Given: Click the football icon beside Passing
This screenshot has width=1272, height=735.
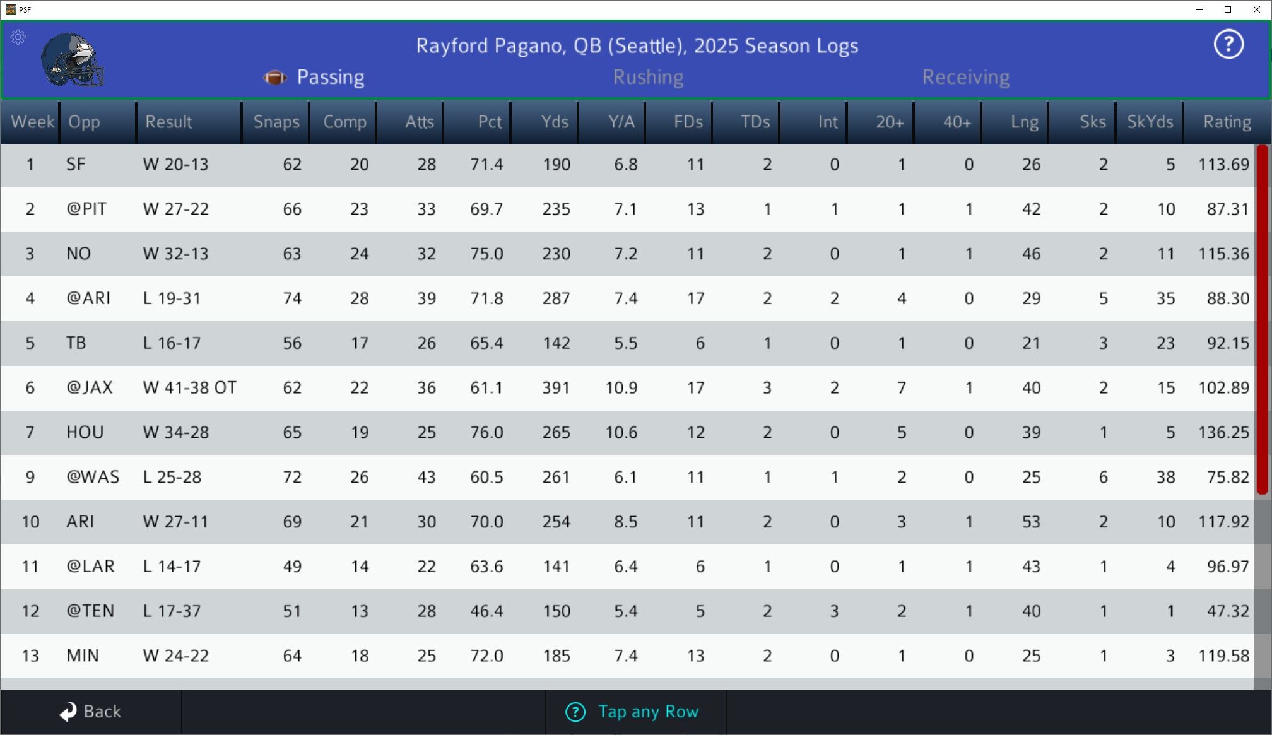Looking at the screenshot, I should [275, 78].
